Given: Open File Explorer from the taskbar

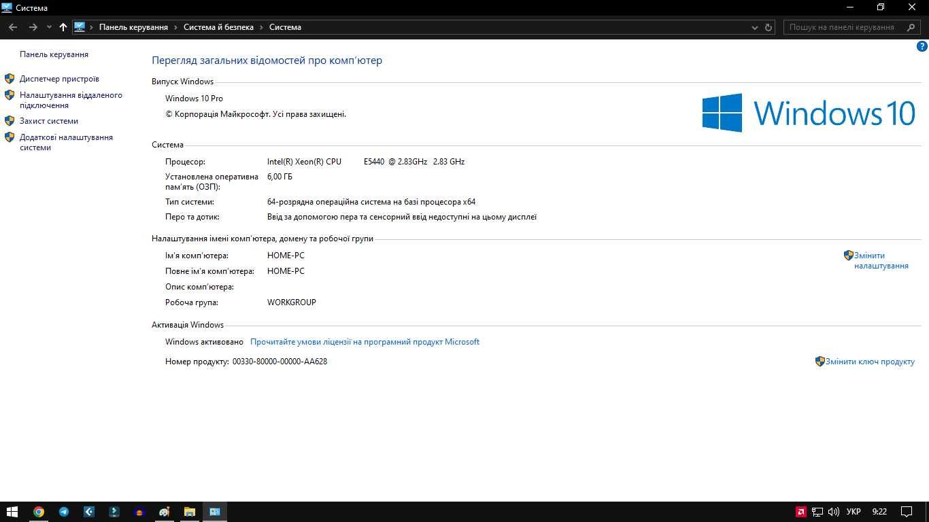Looking at the screenshot, I should (x=190, y=512).
